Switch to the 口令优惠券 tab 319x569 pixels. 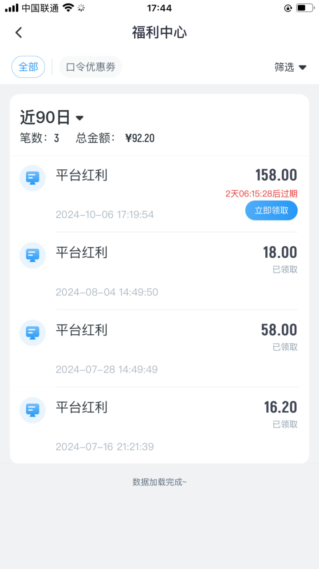coord(91,67)
